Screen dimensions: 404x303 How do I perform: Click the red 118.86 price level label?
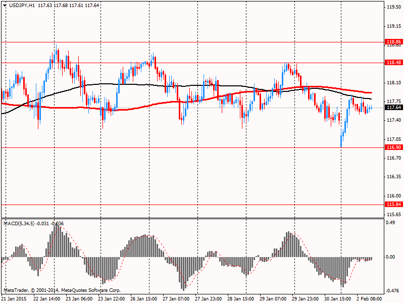tap(393, 42)
